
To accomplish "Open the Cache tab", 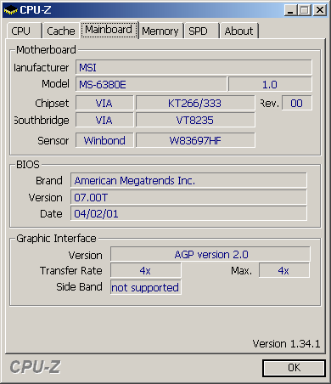I will (x=60, y=31).
